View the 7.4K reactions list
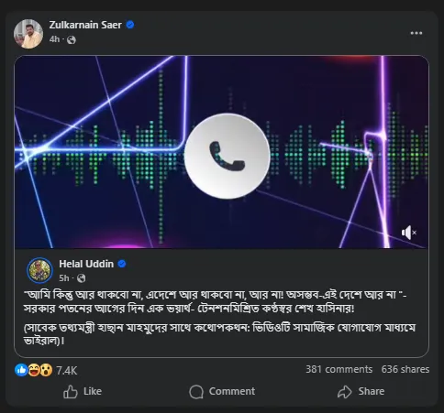The image size is (444, 413). coord(67,371)
